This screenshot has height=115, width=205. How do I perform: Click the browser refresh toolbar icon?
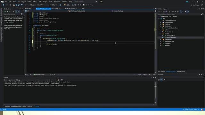coord(60,5)
